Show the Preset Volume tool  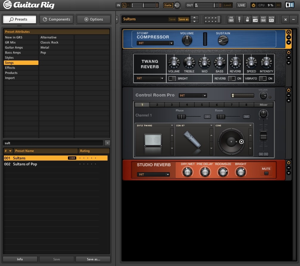tap(255, 19)
